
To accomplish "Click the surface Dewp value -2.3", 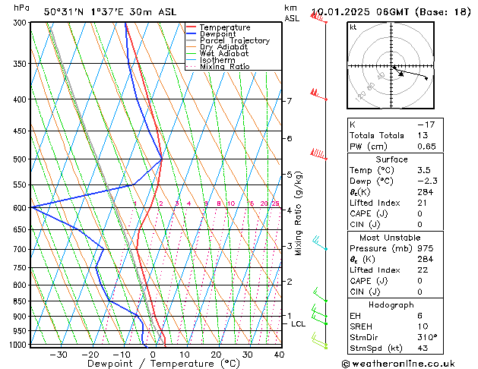I will click(427, 181).
